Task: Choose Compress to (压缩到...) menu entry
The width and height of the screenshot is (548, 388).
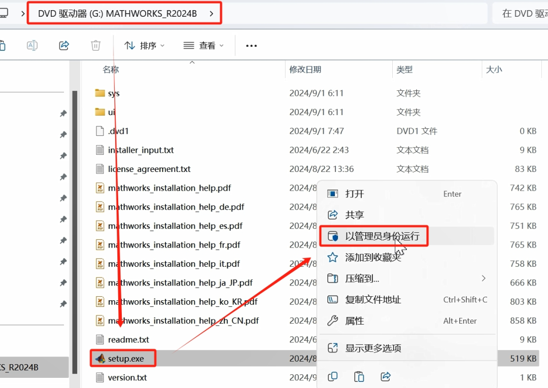Action: coord(407,278)
